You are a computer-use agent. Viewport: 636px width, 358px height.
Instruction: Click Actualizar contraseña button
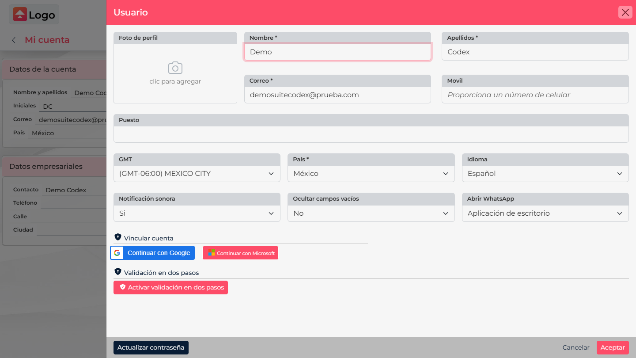[151, 347]
